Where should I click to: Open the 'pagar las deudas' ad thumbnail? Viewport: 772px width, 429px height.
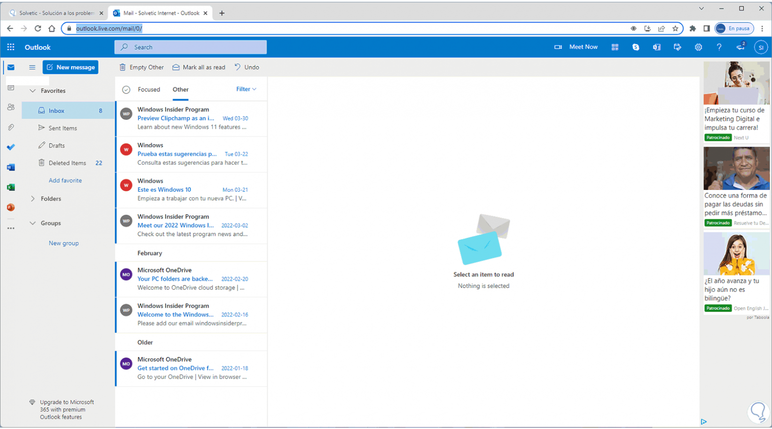(x=736, y=168)
